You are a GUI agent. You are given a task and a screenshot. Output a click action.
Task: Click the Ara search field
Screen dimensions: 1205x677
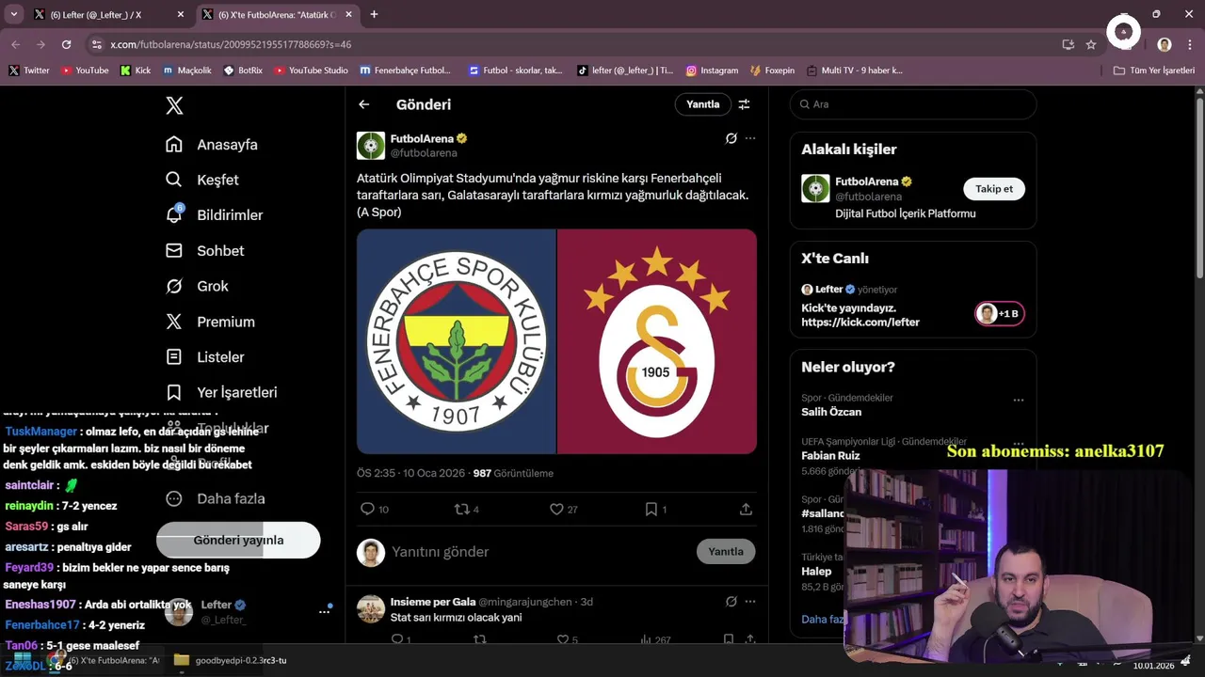coord(913,104)
